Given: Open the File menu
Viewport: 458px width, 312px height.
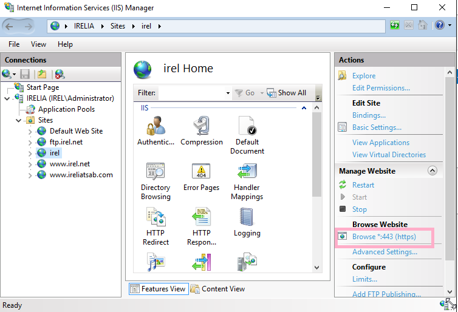Looking at the screenshot, I should pyautogui.click(x=14, y=44).
